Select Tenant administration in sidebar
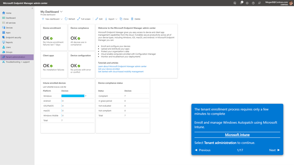The image size is (294, 165). pos(17,57)
